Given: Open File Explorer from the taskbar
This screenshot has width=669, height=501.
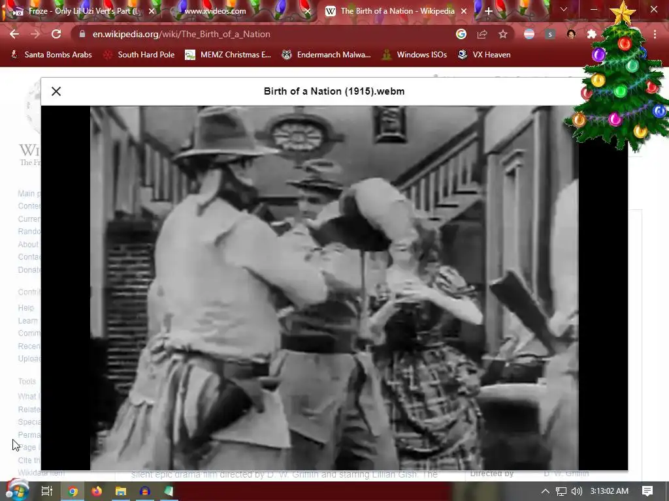Looking at the screenshot, I should pos(121,491).
